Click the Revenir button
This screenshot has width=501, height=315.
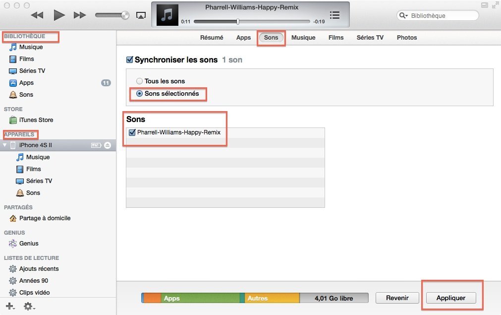coord(397,298)
